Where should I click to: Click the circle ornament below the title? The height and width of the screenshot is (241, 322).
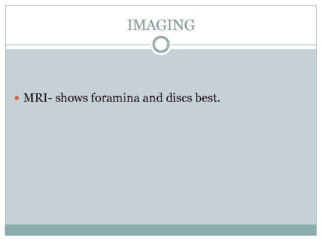161,45
